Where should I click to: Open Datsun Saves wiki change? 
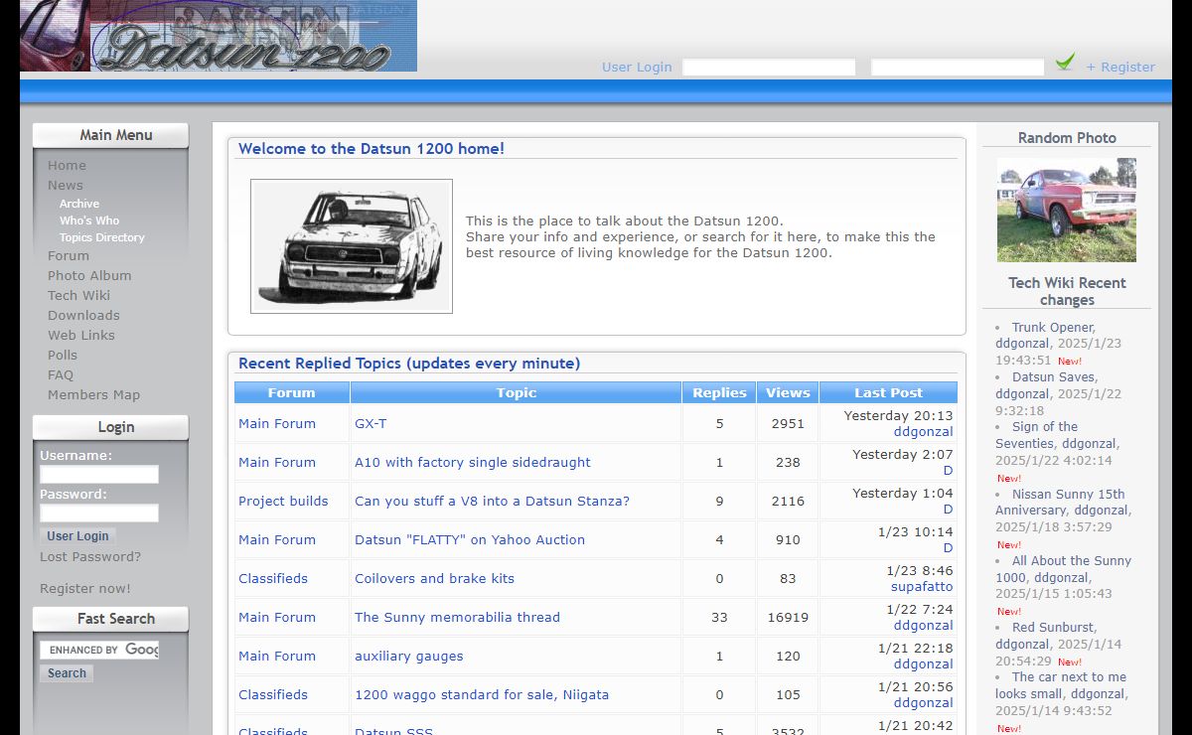click(x=1053, y=377)
